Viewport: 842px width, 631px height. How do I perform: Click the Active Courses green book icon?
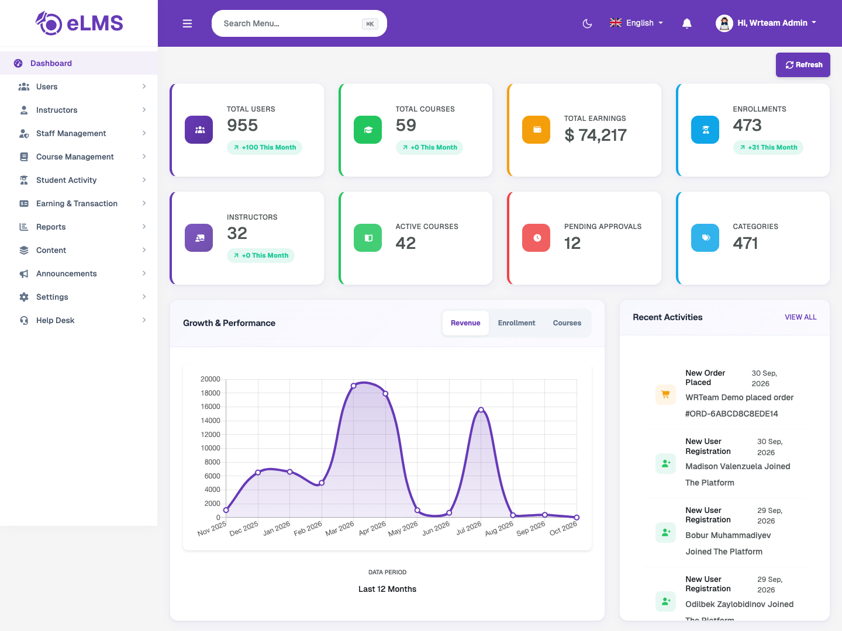(368, 238)
